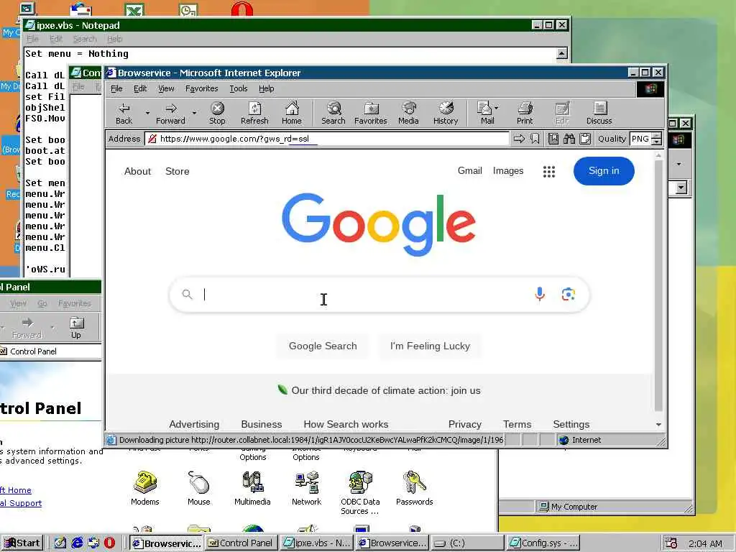The height and width of the screenshot is (552, 736).
Task: Click the Go arrow next to the address bar
Action: click(x=519, y=139)
